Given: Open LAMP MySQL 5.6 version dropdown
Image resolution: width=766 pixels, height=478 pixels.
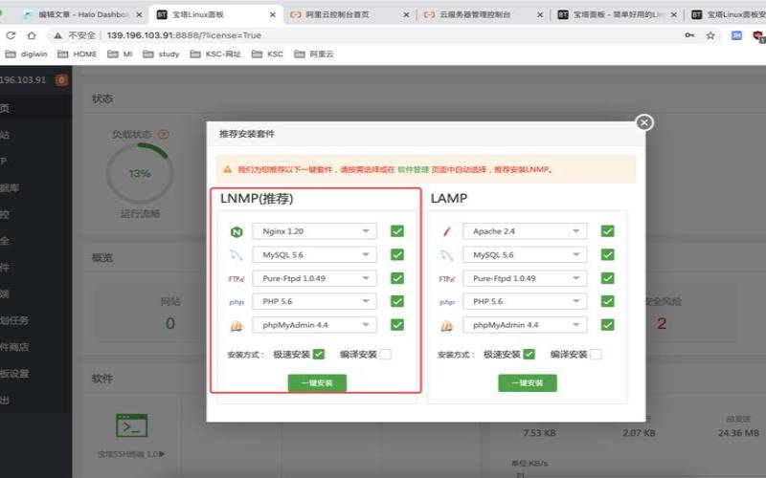Looking at the screenshot, I should [x=525, y=254].
